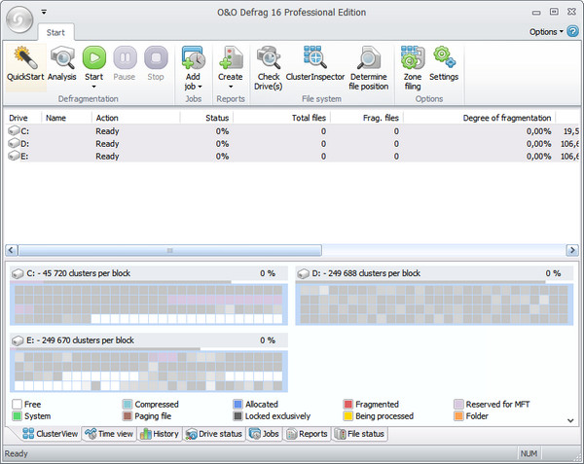Viewport: 584px width, 464px height.
Task: Sort by the Status column header
Action: coord(207,118)
